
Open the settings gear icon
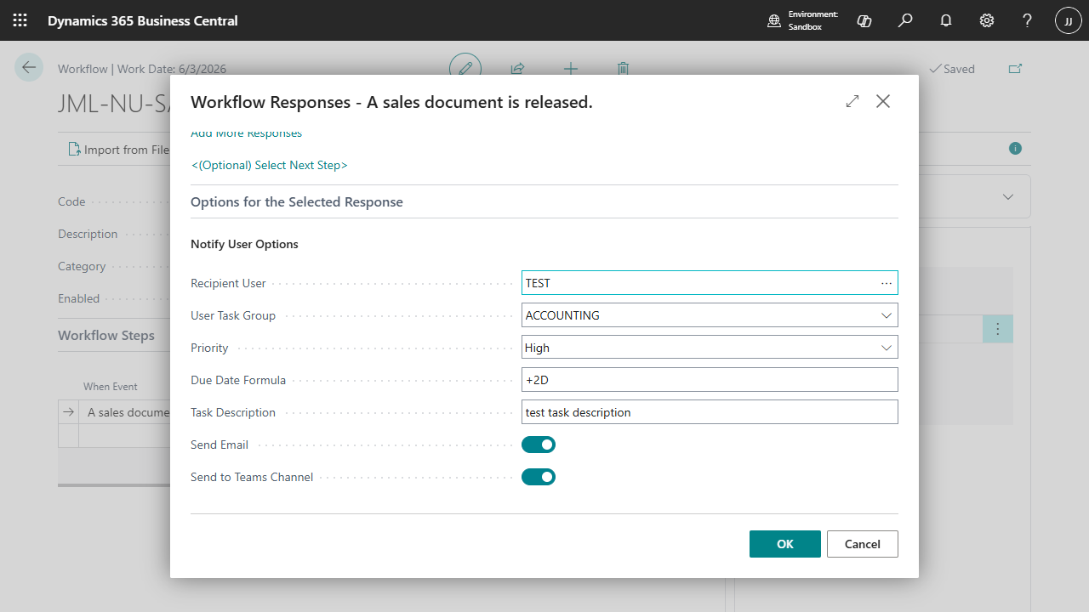(x=986, y=20)
